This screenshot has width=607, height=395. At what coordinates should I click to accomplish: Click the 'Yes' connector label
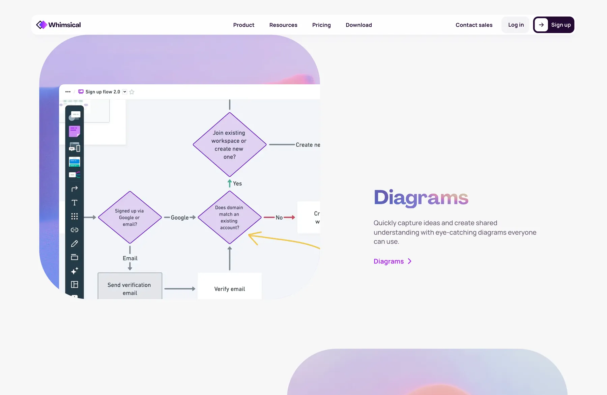click(x=237, y=184)
